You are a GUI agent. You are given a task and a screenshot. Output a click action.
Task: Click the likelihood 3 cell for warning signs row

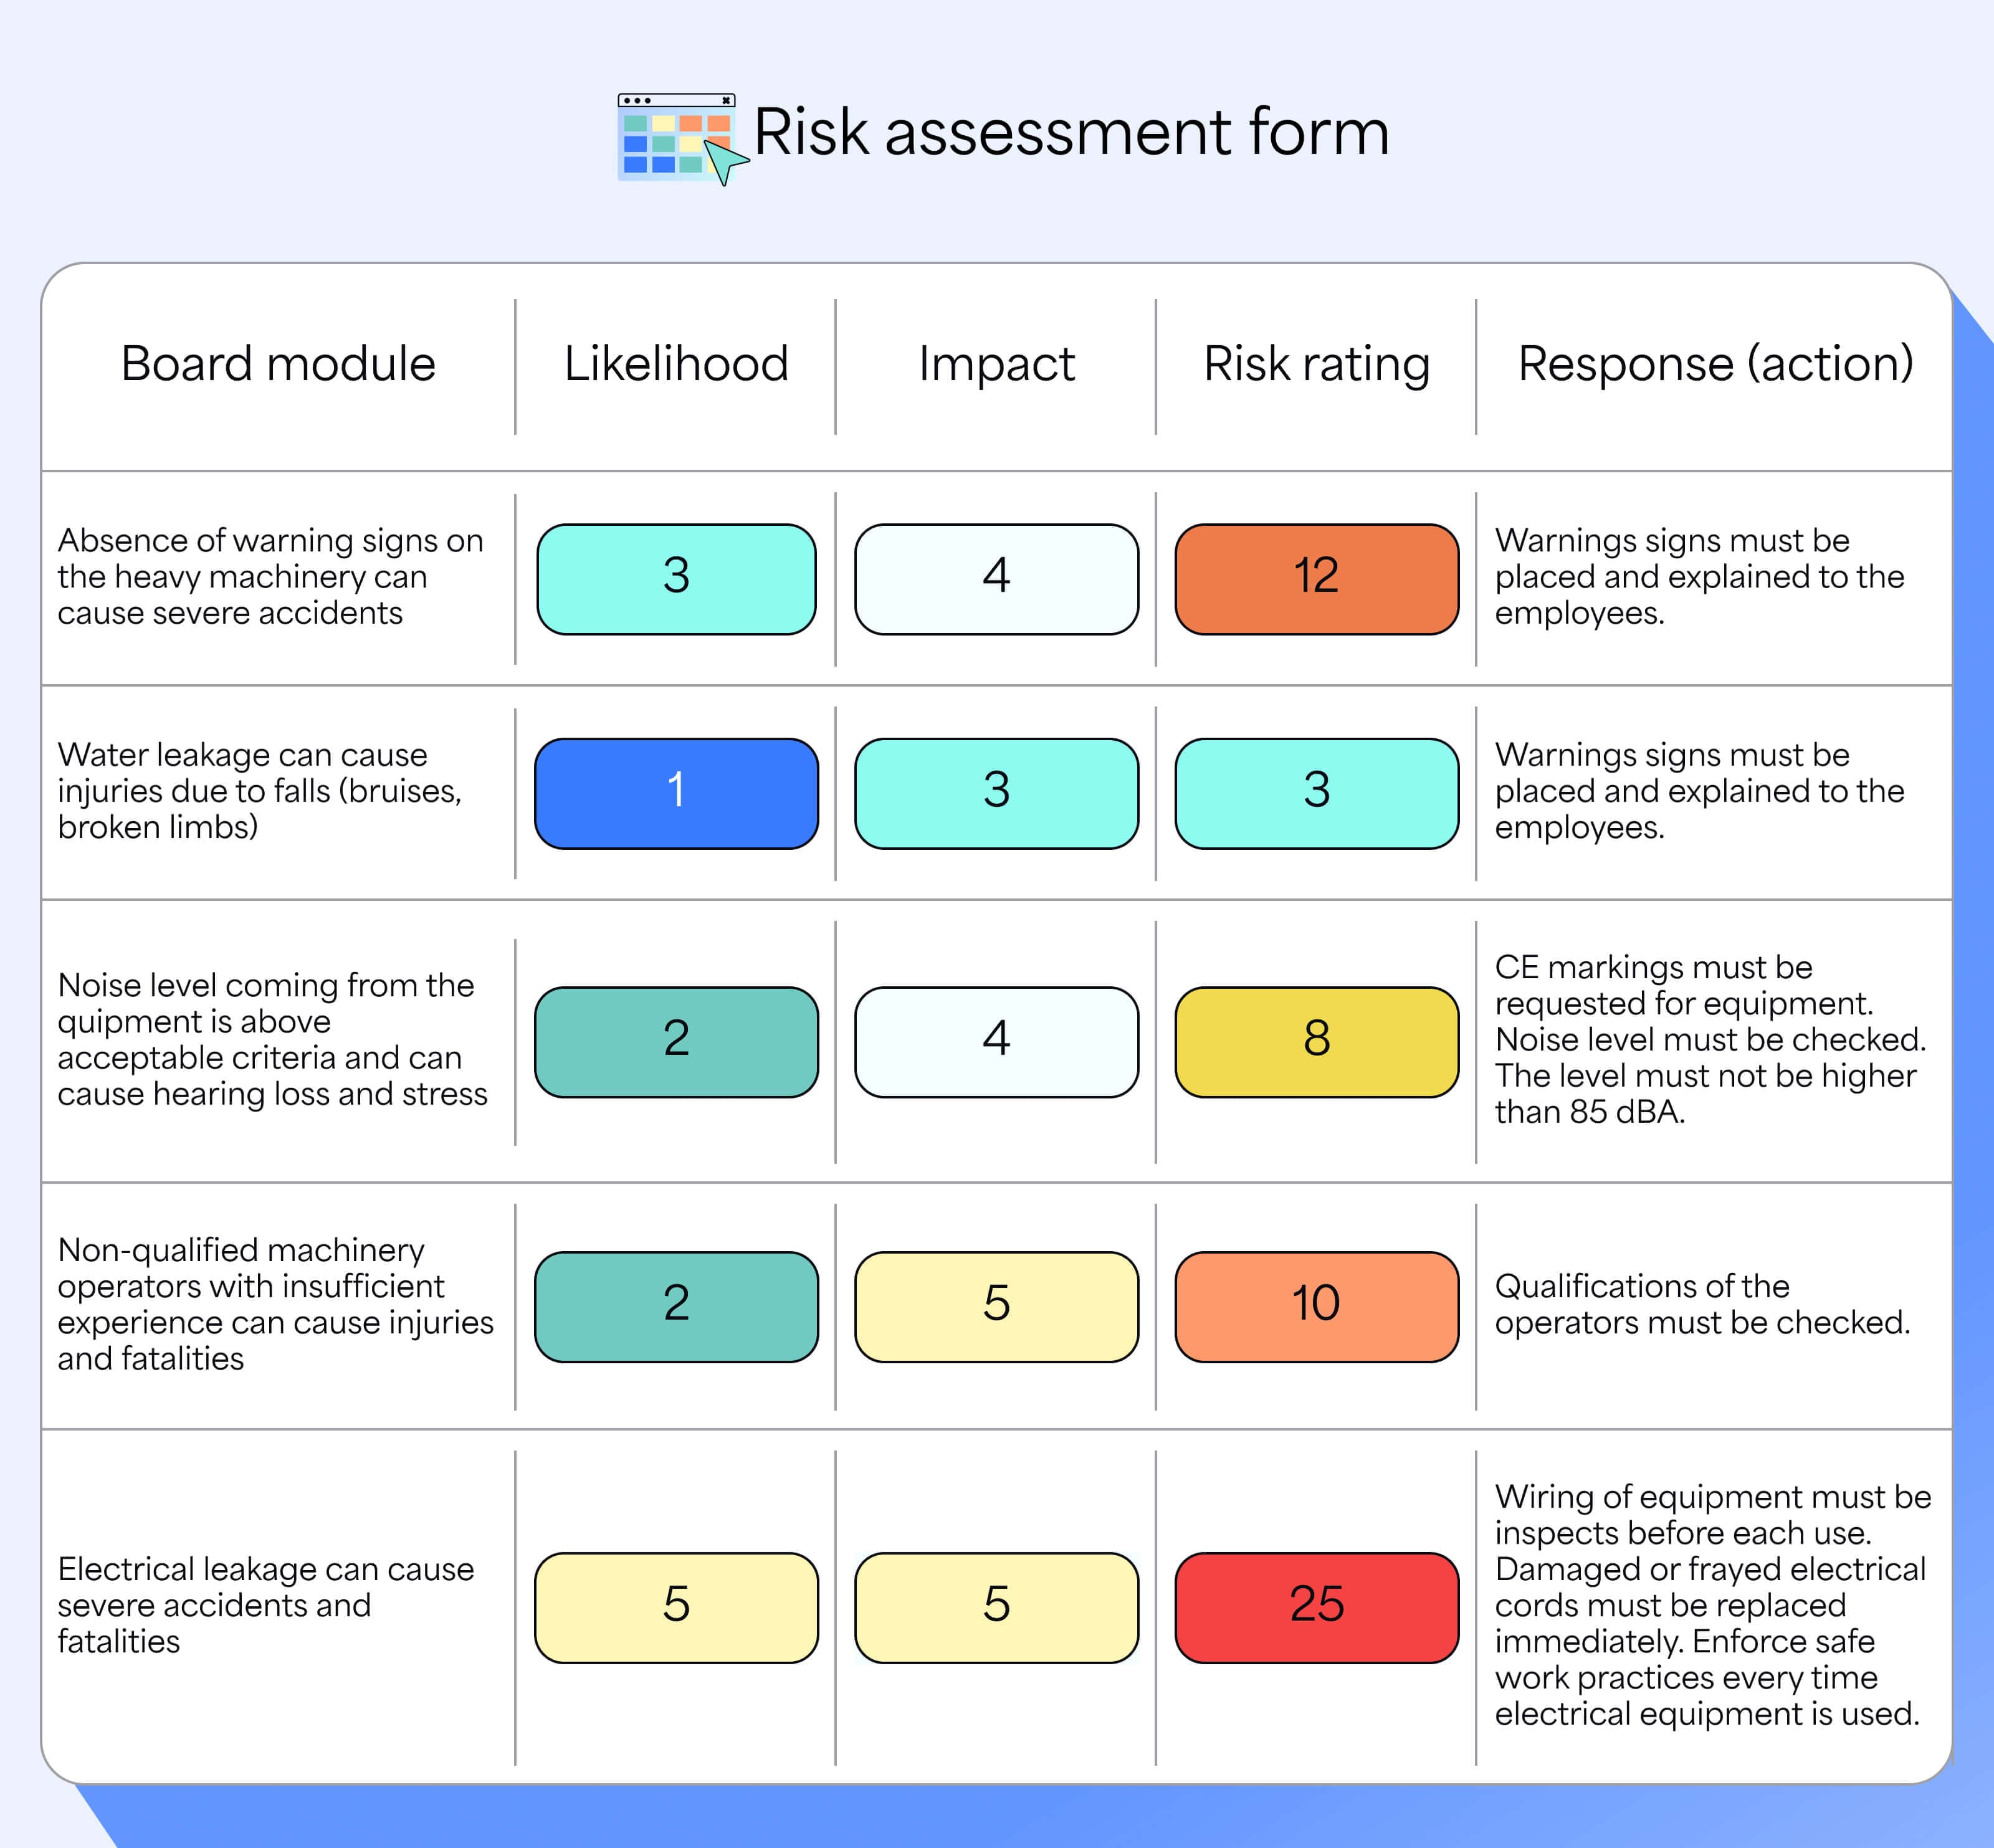(676, 579)
